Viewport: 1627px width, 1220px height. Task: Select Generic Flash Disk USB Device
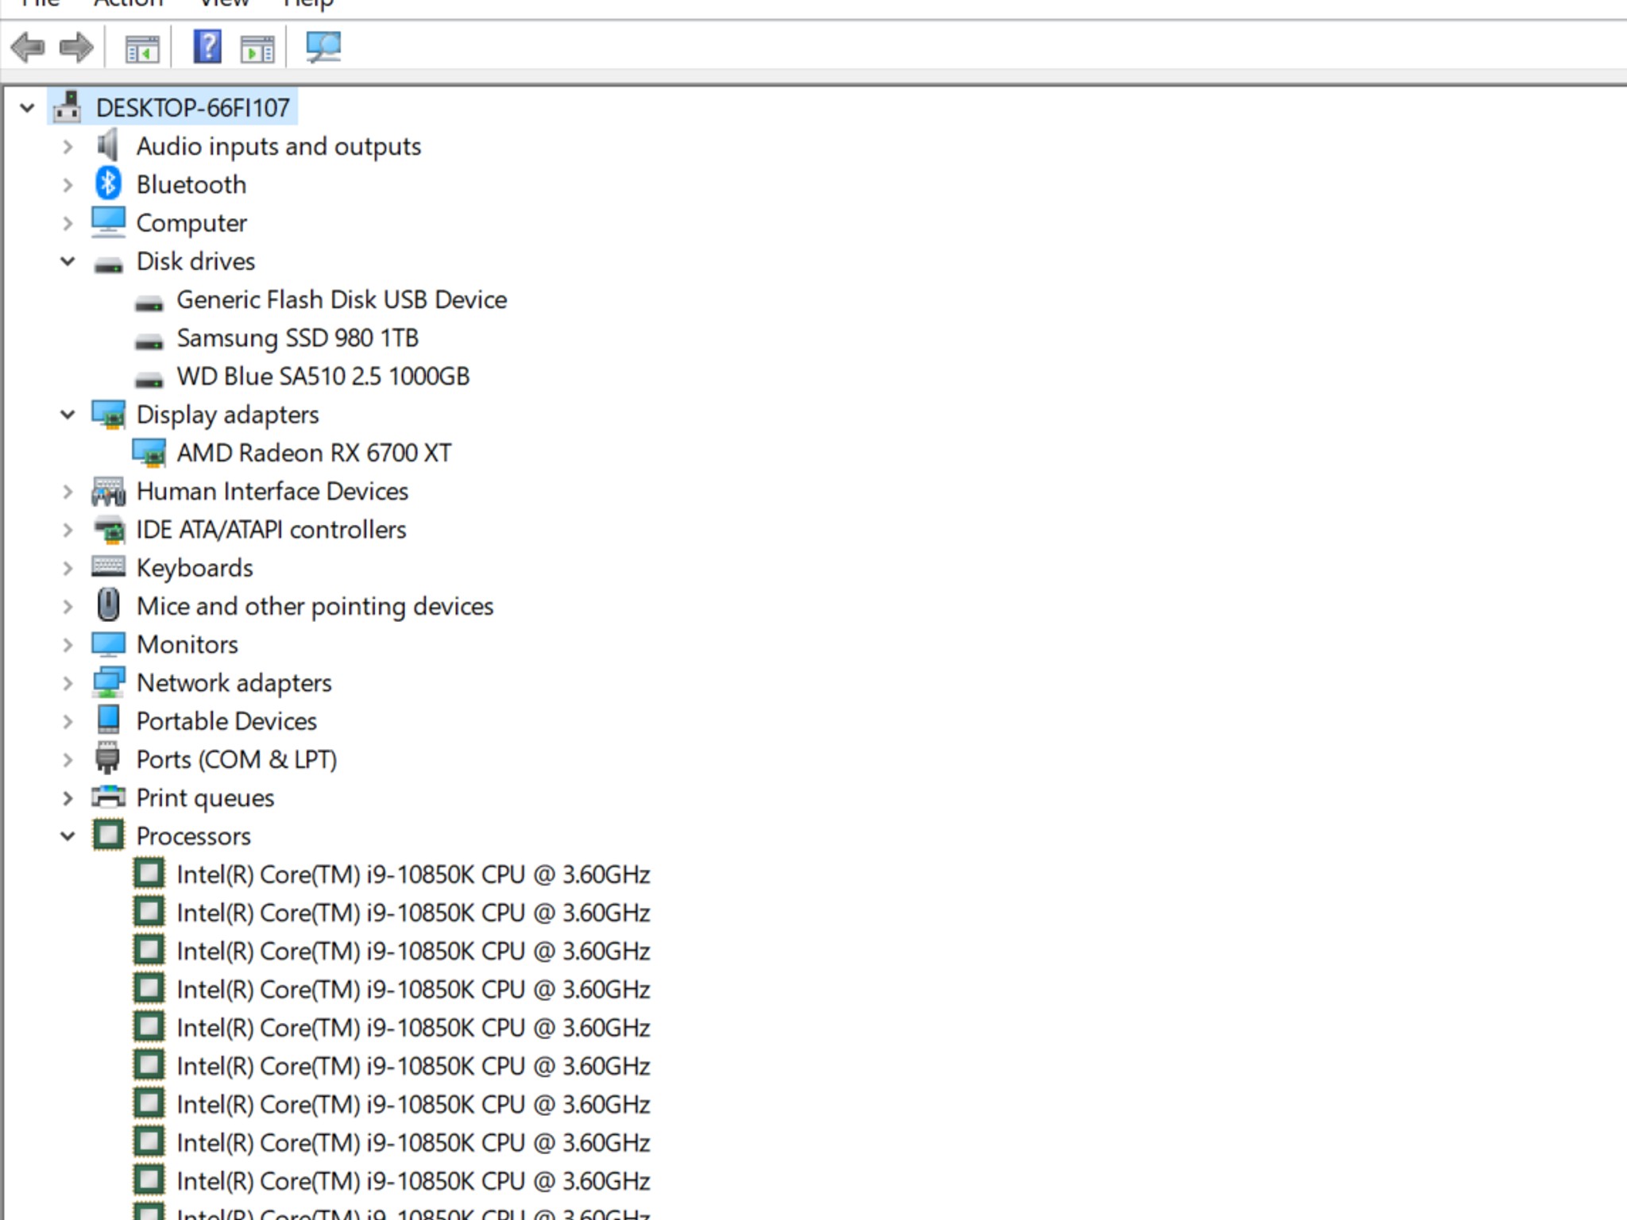pos(342,299)
